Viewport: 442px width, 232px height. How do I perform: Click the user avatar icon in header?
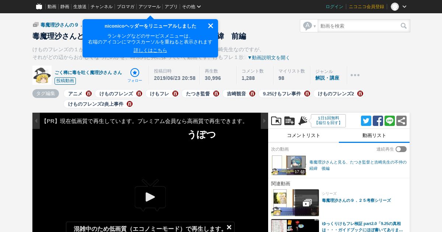395,7
